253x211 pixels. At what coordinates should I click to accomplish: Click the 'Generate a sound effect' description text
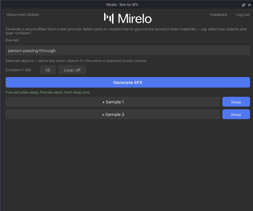pyautogui.click(x=126, y=31)
